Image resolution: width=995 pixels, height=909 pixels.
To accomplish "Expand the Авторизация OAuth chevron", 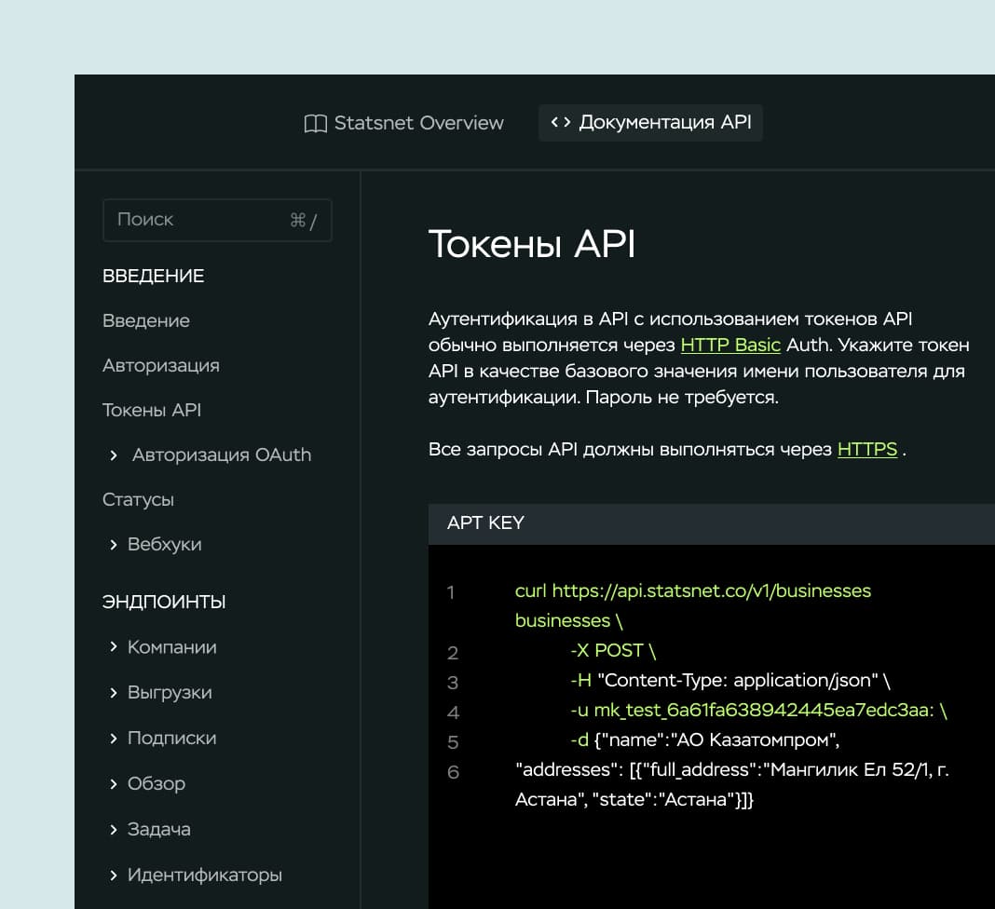I will [114, 455].
